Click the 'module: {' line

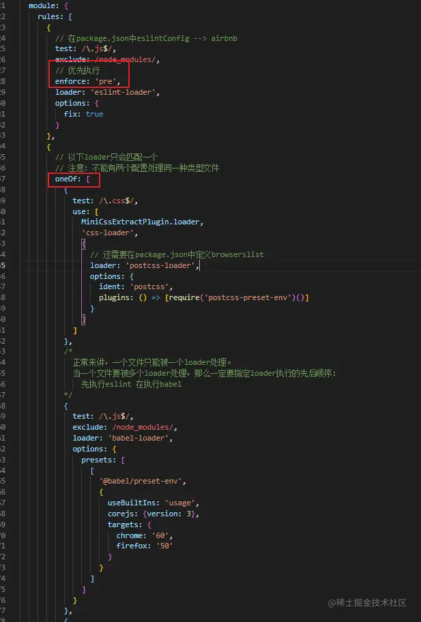(x=48, y=6)
